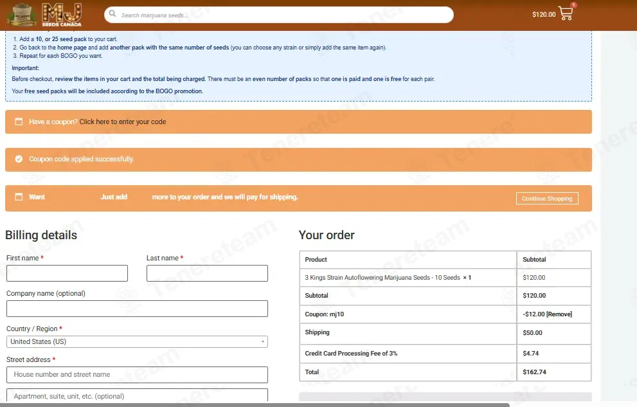Click the coupon applied checkmark icon
637x407 pixels.
coord(19,159)
